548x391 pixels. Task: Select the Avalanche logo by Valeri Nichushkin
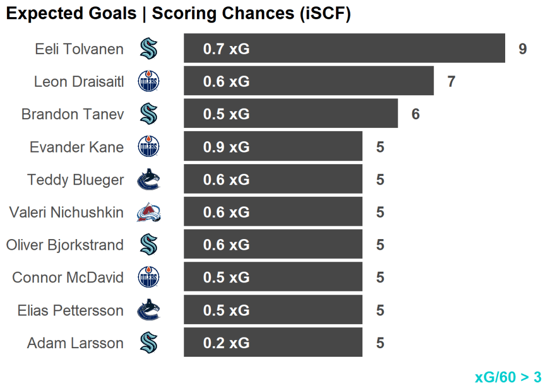point(148,212)
